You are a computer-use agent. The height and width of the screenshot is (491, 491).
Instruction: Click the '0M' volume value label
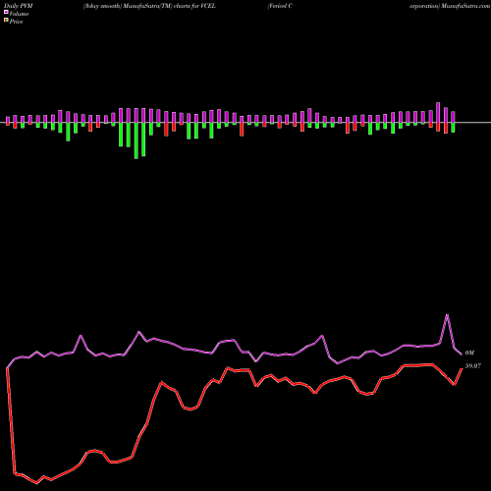(469, 353)
